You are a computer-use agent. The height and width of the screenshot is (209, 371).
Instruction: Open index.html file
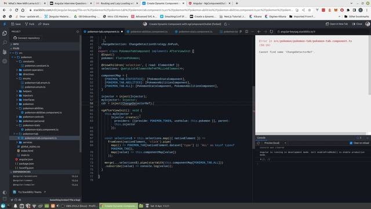pos(26,151)
